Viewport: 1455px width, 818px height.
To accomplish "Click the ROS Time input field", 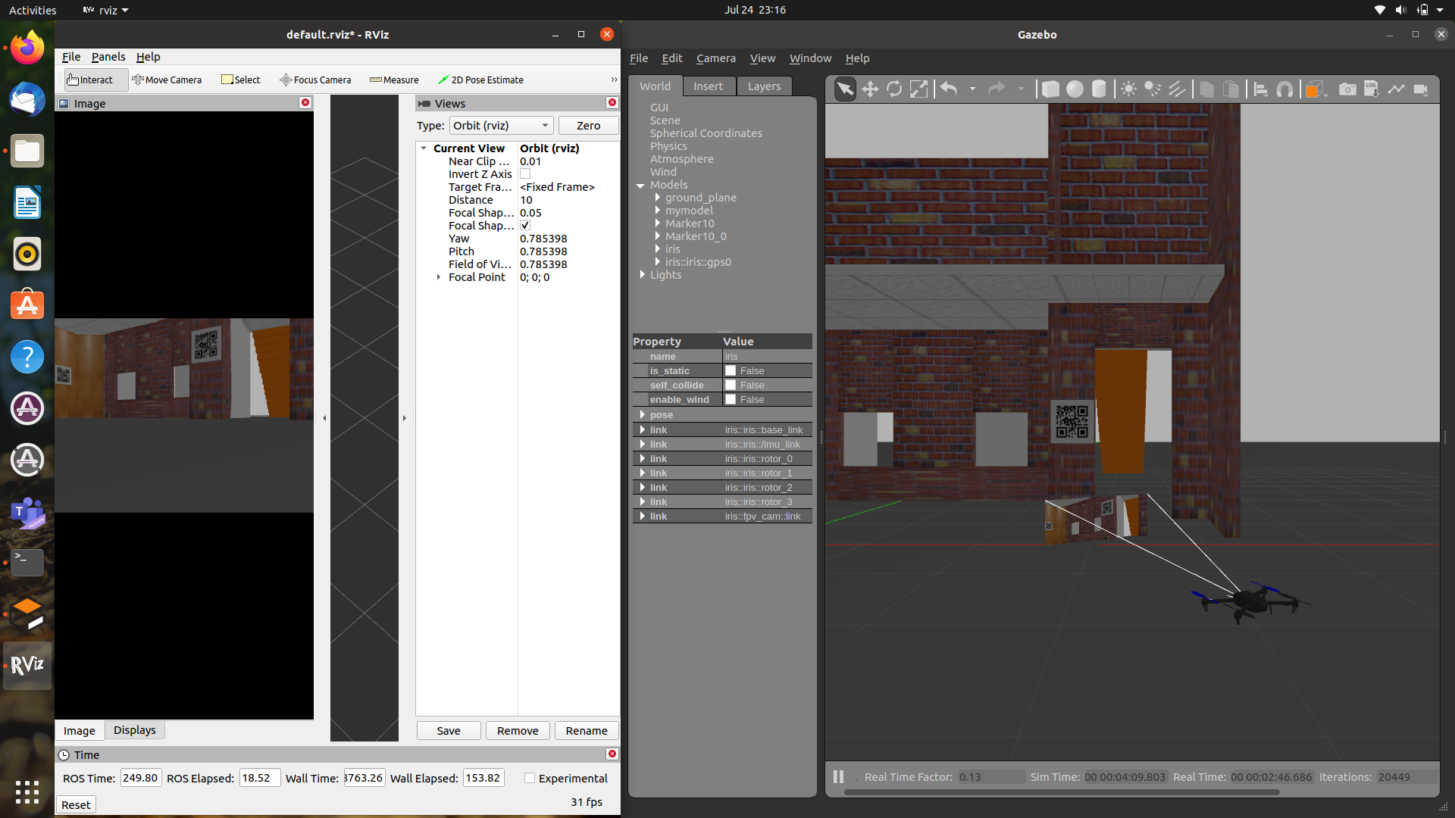I will pyautogui.click(x=140, y=778).
